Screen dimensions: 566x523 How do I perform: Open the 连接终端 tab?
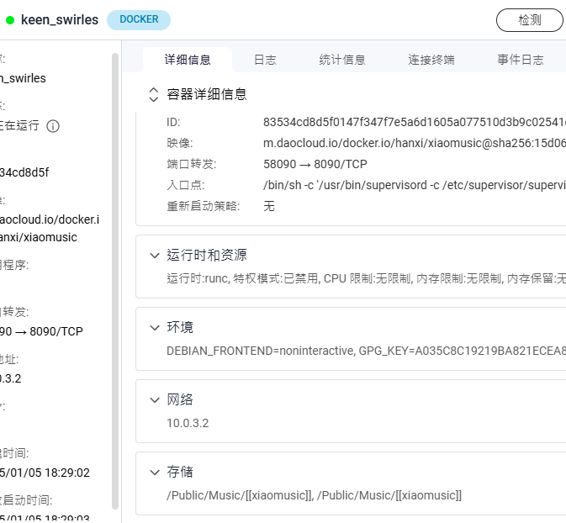431,60
